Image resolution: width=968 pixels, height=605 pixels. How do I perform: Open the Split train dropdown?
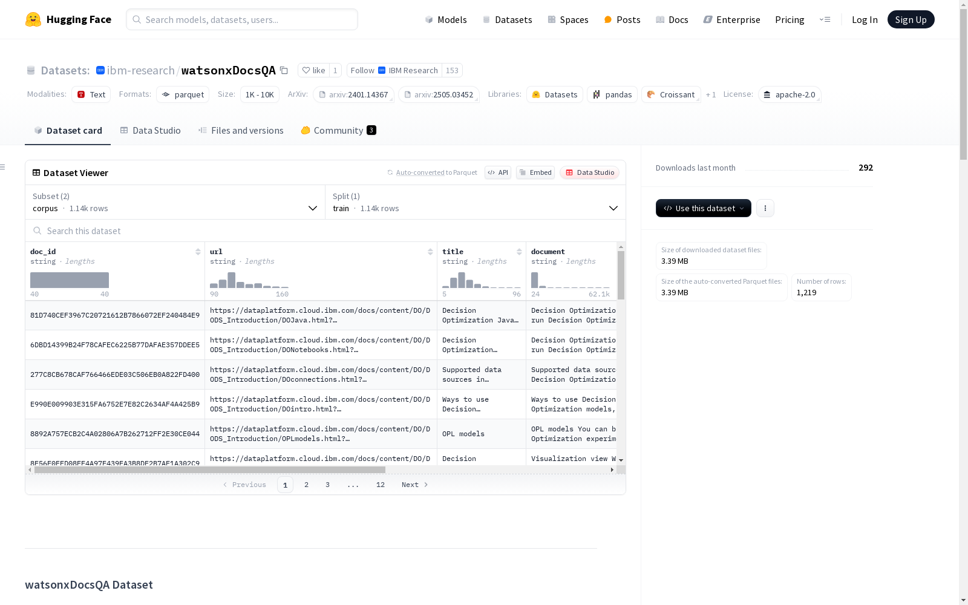[476, 202]
